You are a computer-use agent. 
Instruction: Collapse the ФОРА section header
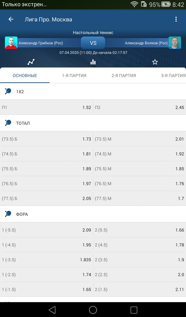coord(93,214)
